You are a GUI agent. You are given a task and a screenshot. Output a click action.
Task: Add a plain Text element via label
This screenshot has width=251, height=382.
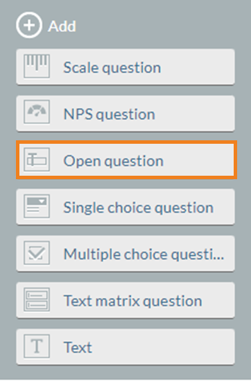(78, 347)
